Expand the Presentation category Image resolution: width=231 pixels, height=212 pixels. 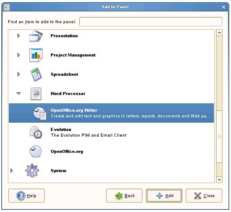click(18, 36)
